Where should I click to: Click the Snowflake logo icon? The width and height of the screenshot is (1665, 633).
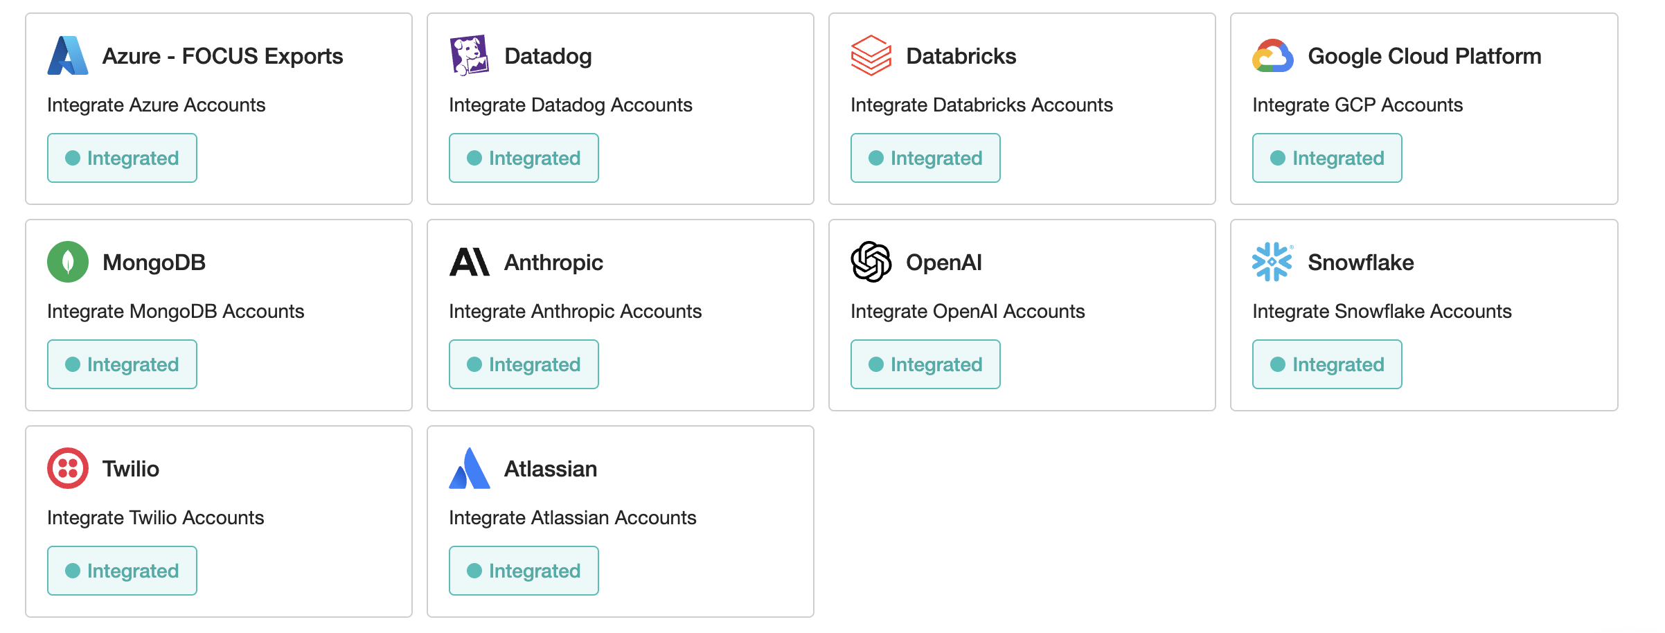[x=1273, y=262]
